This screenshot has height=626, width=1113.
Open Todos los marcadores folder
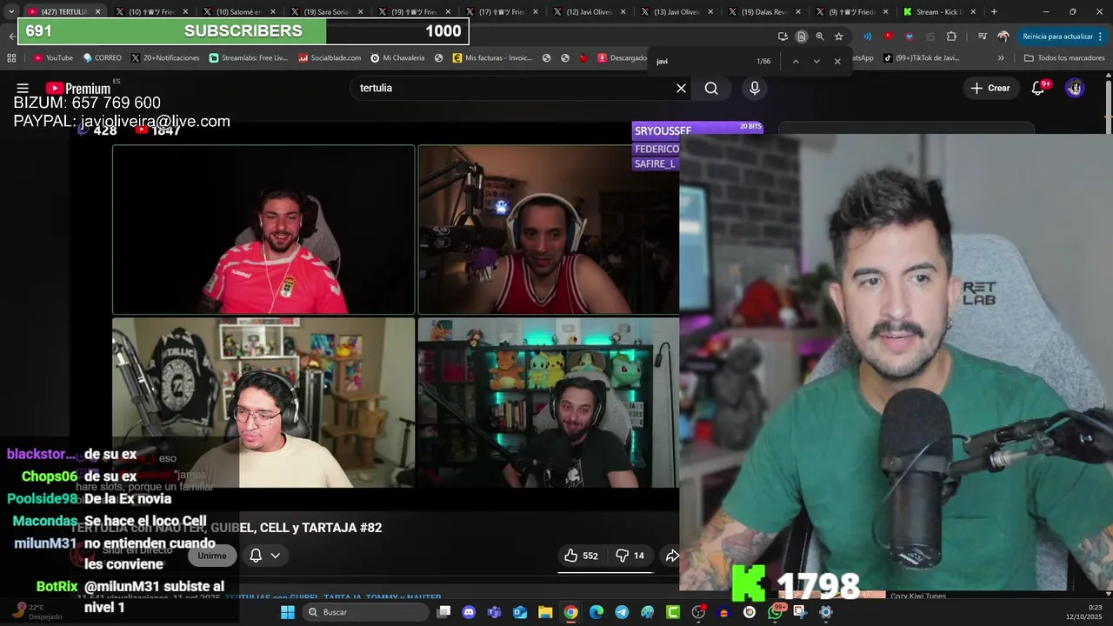click(x=1063, y=58)
